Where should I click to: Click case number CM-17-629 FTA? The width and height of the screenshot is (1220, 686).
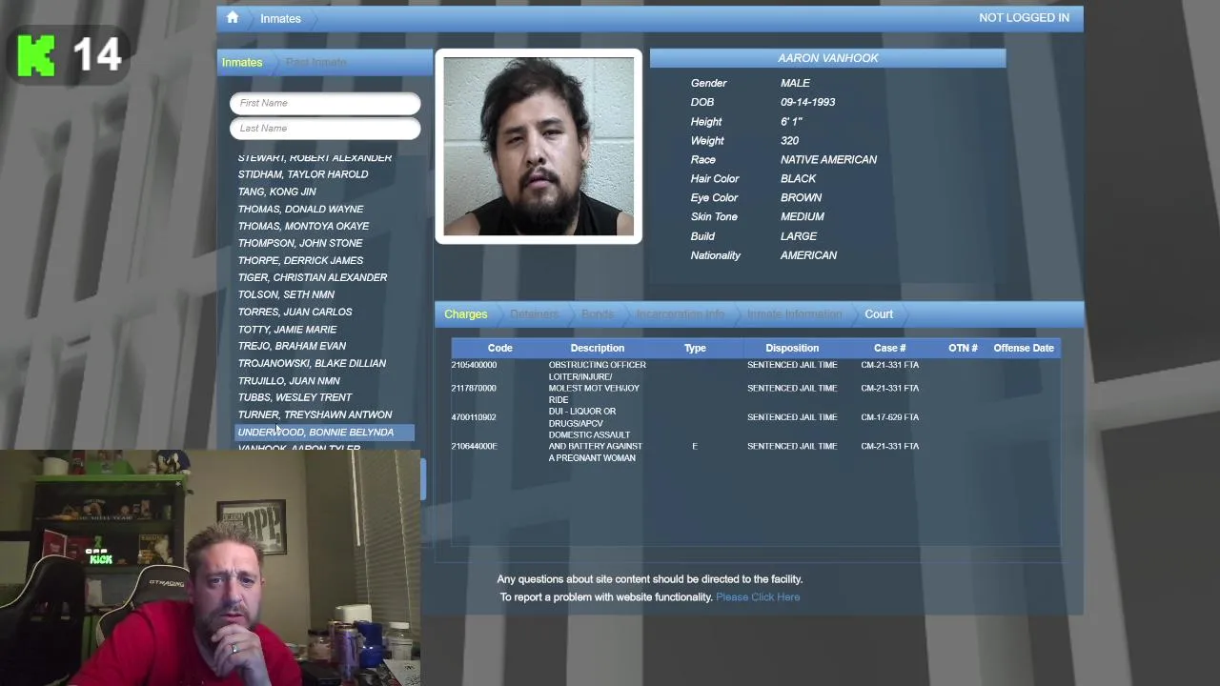889,417
